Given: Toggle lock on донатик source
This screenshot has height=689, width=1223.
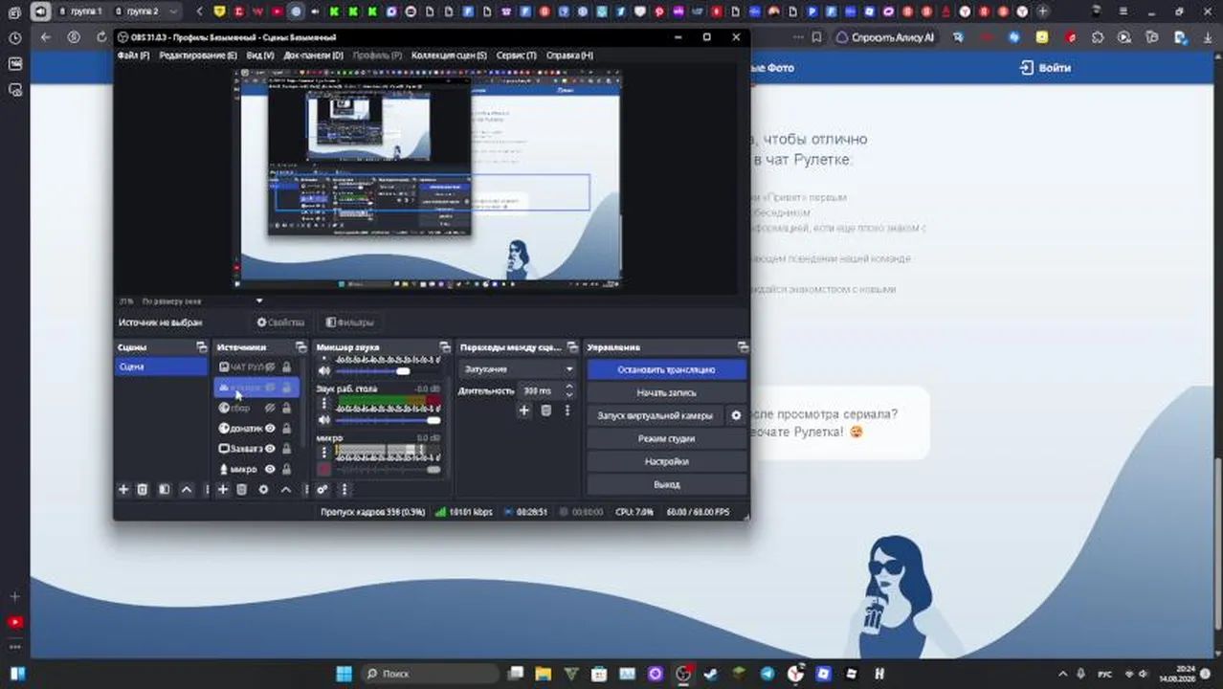Looking at the screenshot, I should point(286,428).
